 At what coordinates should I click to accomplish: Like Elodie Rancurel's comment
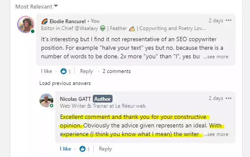pyautogui.click(x=46, y=71)
